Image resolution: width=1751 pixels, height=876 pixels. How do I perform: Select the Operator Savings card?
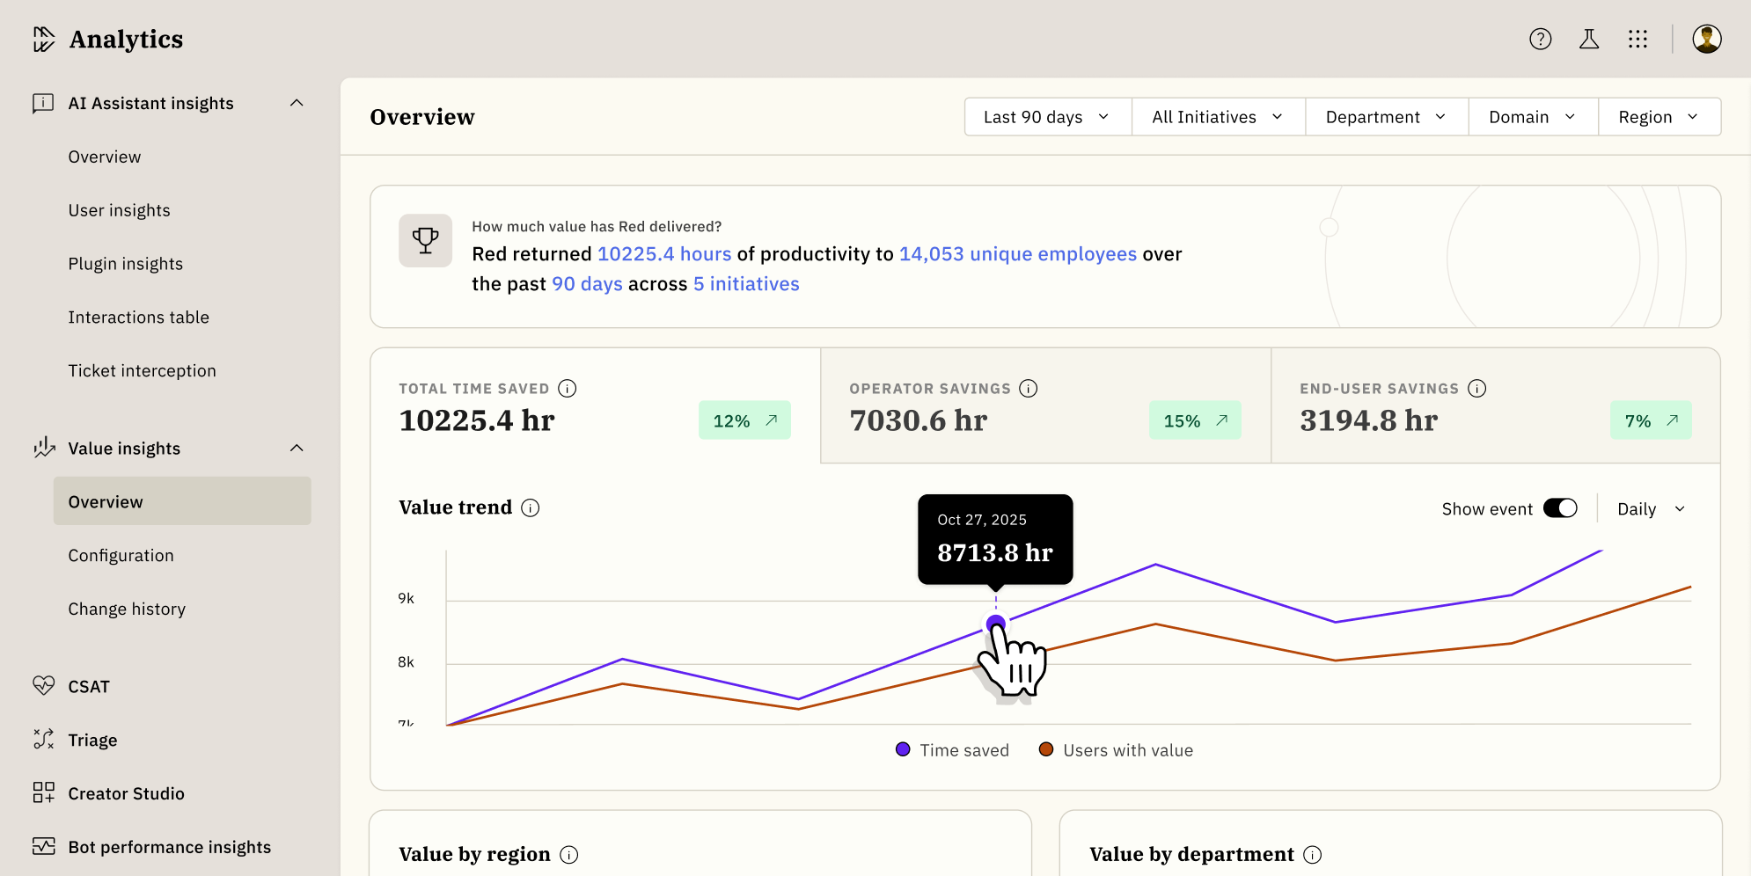pos(1044,406)
